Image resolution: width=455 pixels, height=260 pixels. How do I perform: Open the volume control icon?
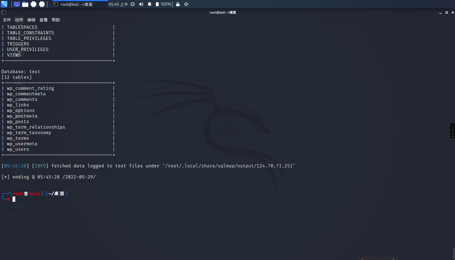pos(141,4)
